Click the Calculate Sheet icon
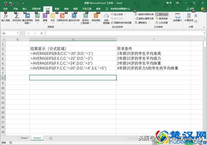Viewport: 207px width, 145px height. pyautogui.click(x=196, y=21)
